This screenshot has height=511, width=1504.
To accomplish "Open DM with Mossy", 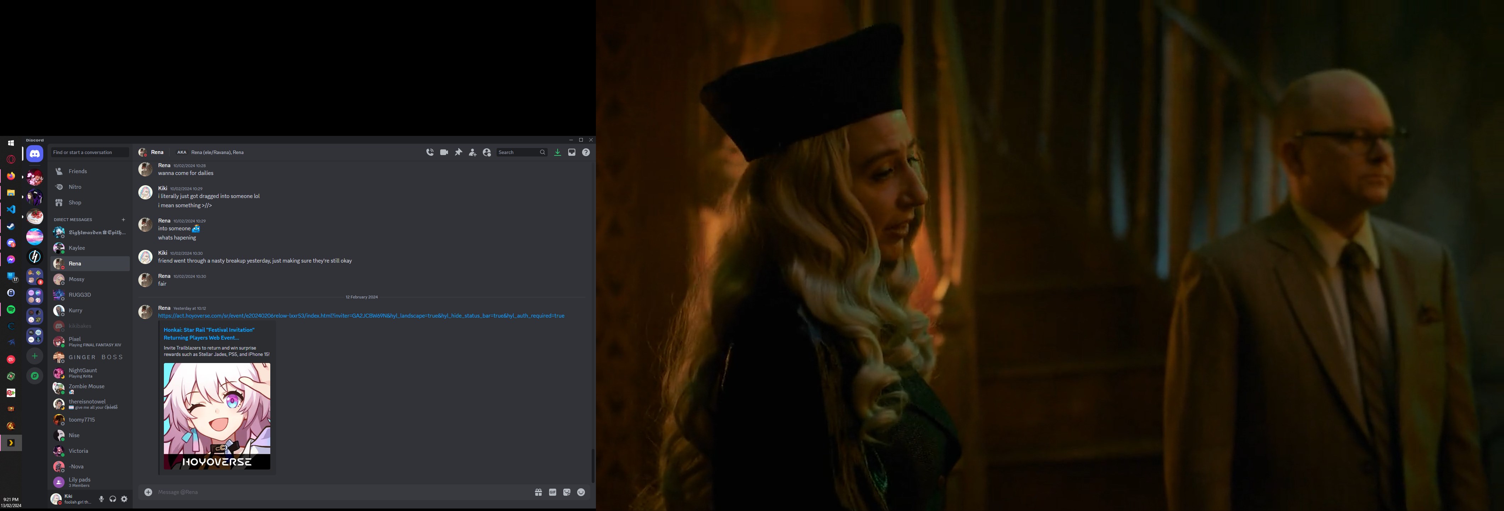I will (x=90, y=279).
